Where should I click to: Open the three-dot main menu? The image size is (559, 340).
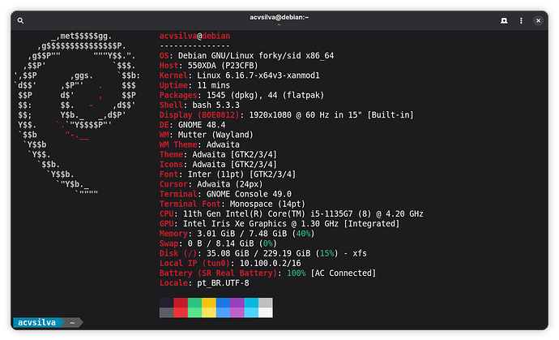point(521,21)
